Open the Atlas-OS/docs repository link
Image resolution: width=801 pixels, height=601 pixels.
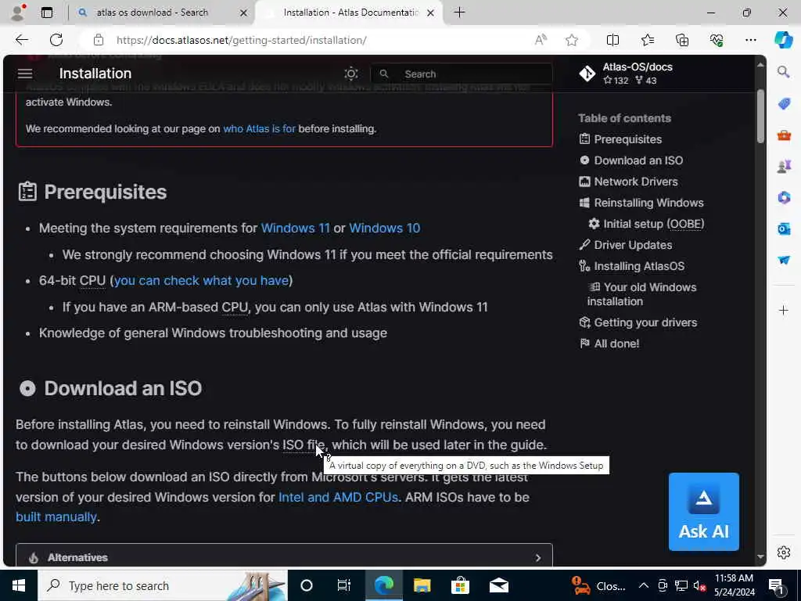[627, 74]
